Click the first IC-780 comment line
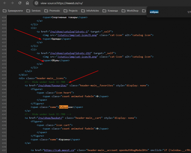Screen dimensions: 191x153 pos(47,82)
